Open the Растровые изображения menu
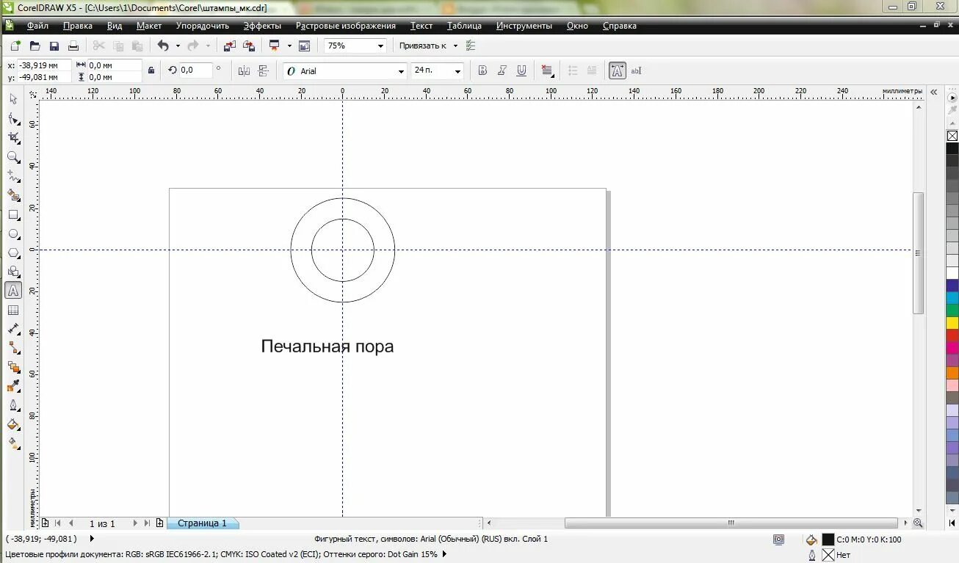This screenshot has width=959, height=563. click(x=346, y=26)
